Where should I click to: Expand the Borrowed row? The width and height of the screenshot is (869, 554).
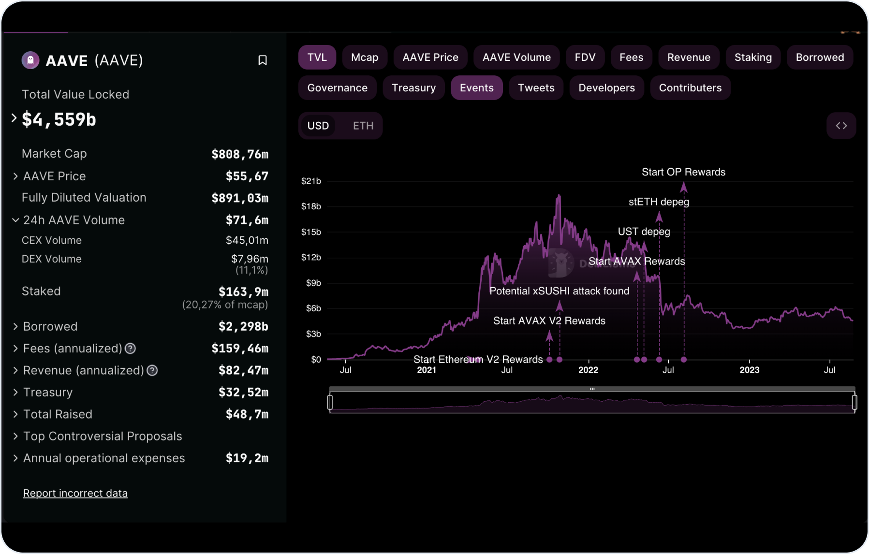coord(15,327)
